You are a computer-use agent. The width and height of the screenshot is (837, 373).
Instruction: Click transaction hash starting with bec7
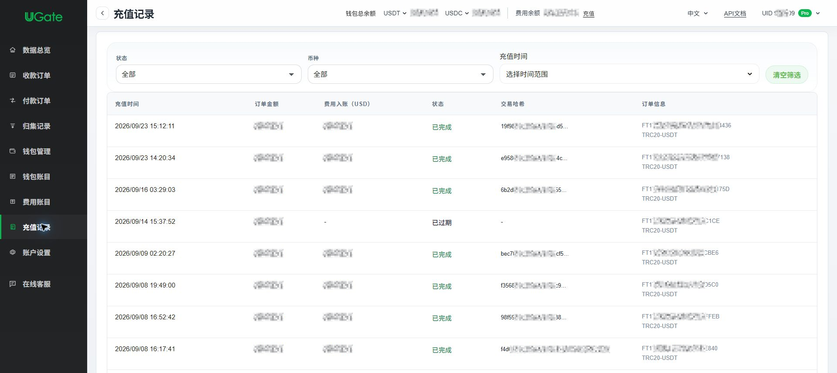point(534,253)
